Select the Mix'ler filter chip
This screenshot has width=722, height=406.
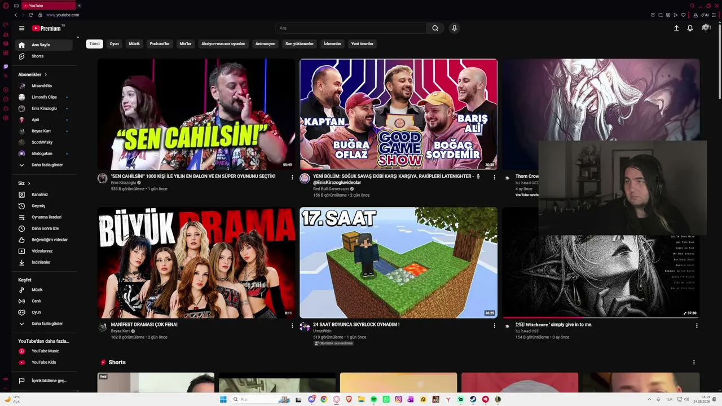pos(186,44)
